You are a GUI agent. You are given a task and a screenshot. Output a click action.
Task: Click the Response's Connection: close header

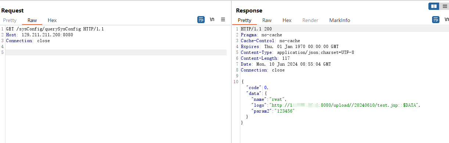click(x=263, y=70)
